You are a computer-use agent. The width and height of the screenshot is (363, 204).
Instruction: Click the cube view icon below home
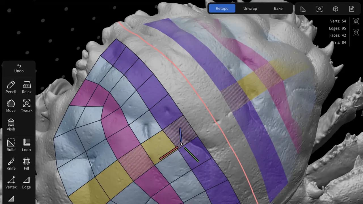[356, 33]
